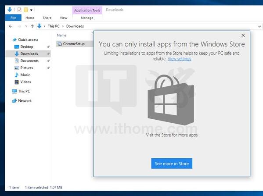Click the This PC monitor icon
Image resolution: width=263 pixels, height=196 pixels.
[14, 91]
